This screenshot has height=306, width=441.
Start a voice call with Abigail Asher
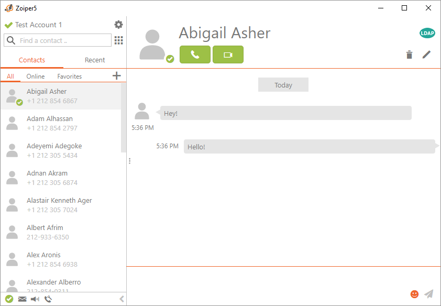(195, 54)
